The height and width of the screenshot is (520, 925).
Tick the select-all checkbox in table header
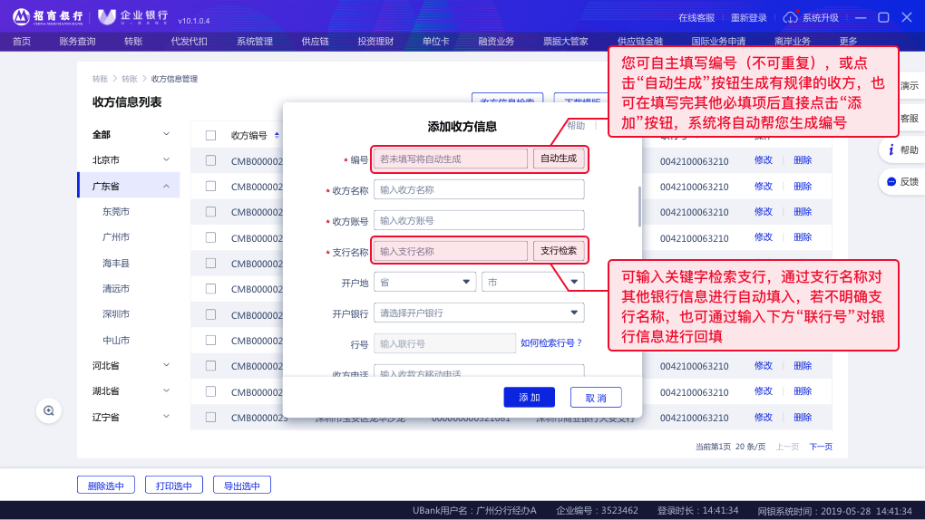(x=210, y=136)
